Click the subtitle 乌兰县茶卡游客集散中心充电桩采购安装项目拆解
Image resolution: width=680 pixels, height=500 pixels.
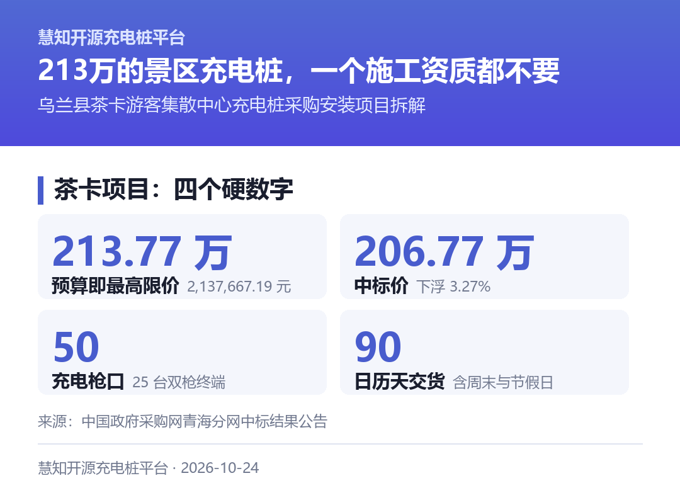pyautogui.click(x=232, y=105)
